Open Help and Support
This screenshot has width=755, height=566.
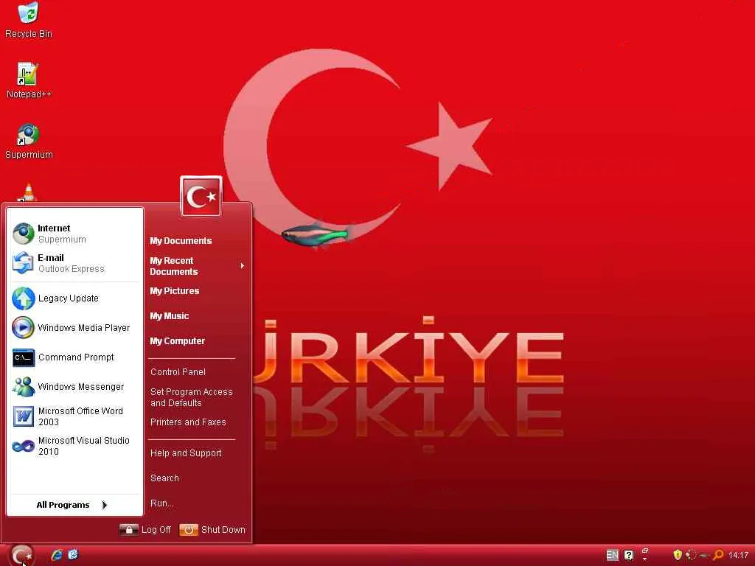coord(186,453)
